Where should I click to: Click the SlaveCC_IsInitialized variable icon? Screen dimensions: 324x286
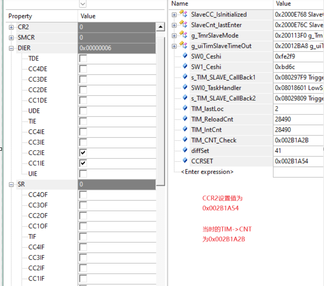coord(183,14)
